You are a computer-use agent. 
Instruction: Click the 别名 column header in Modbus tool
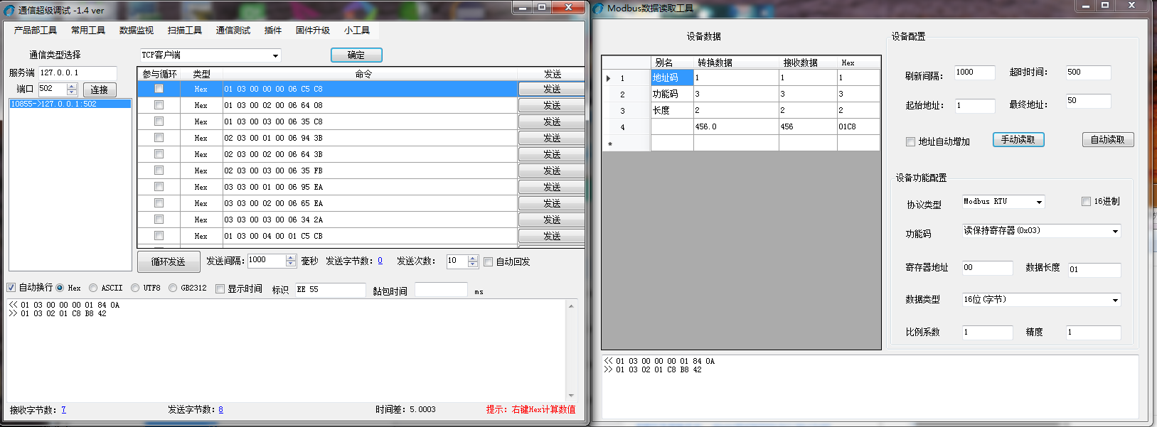pos(672,63)
